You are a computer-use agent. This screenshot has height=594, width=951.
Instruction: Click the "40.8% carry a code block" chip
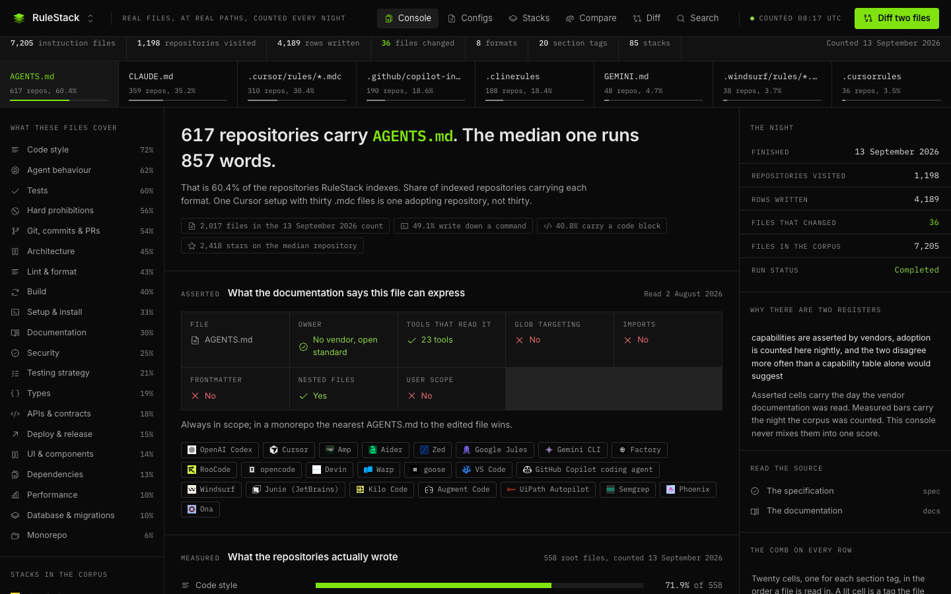click(602, 226)
